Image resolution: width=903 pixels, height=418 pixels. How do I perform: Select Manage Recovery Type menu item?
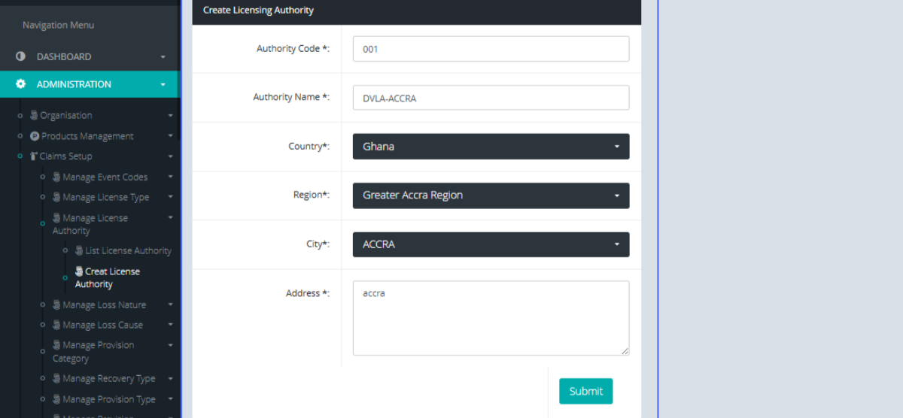click(108, 379)
